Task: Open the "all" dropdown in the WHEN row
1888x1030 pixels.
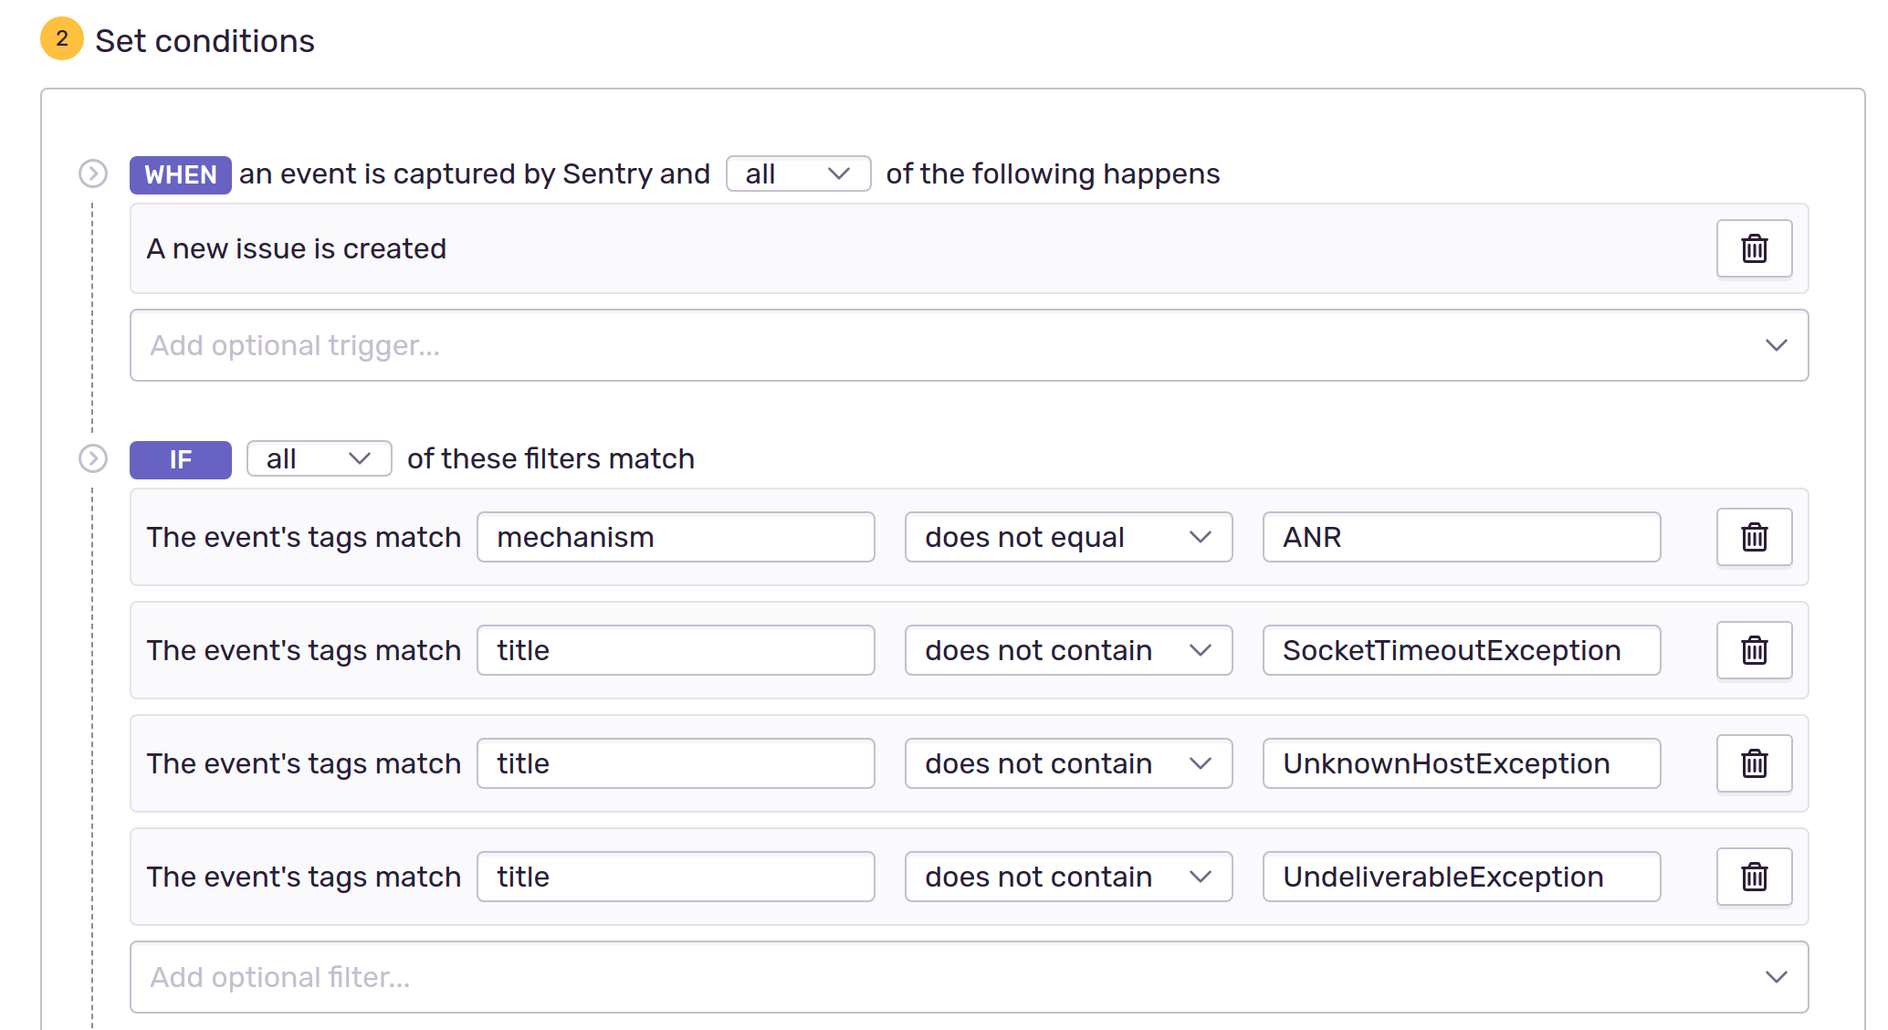Action: (x=797, y=173)
